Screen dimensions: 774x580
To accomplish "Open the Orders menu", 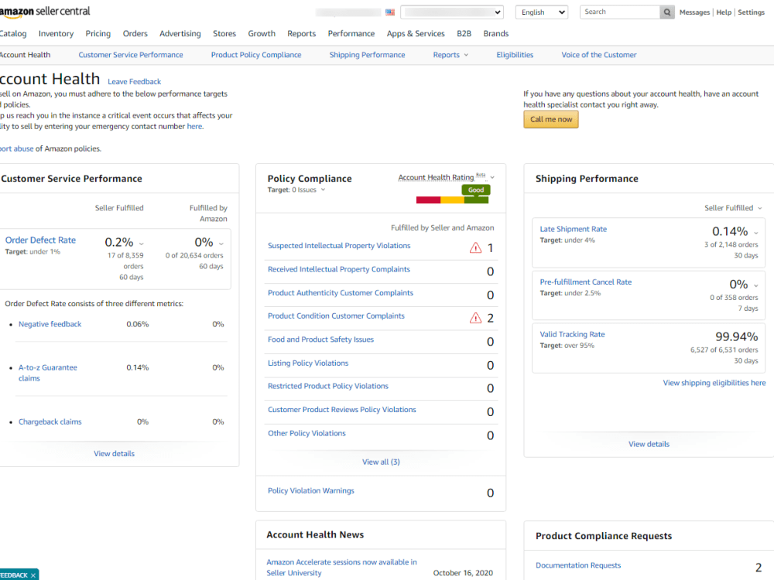I will click(135, 33).
